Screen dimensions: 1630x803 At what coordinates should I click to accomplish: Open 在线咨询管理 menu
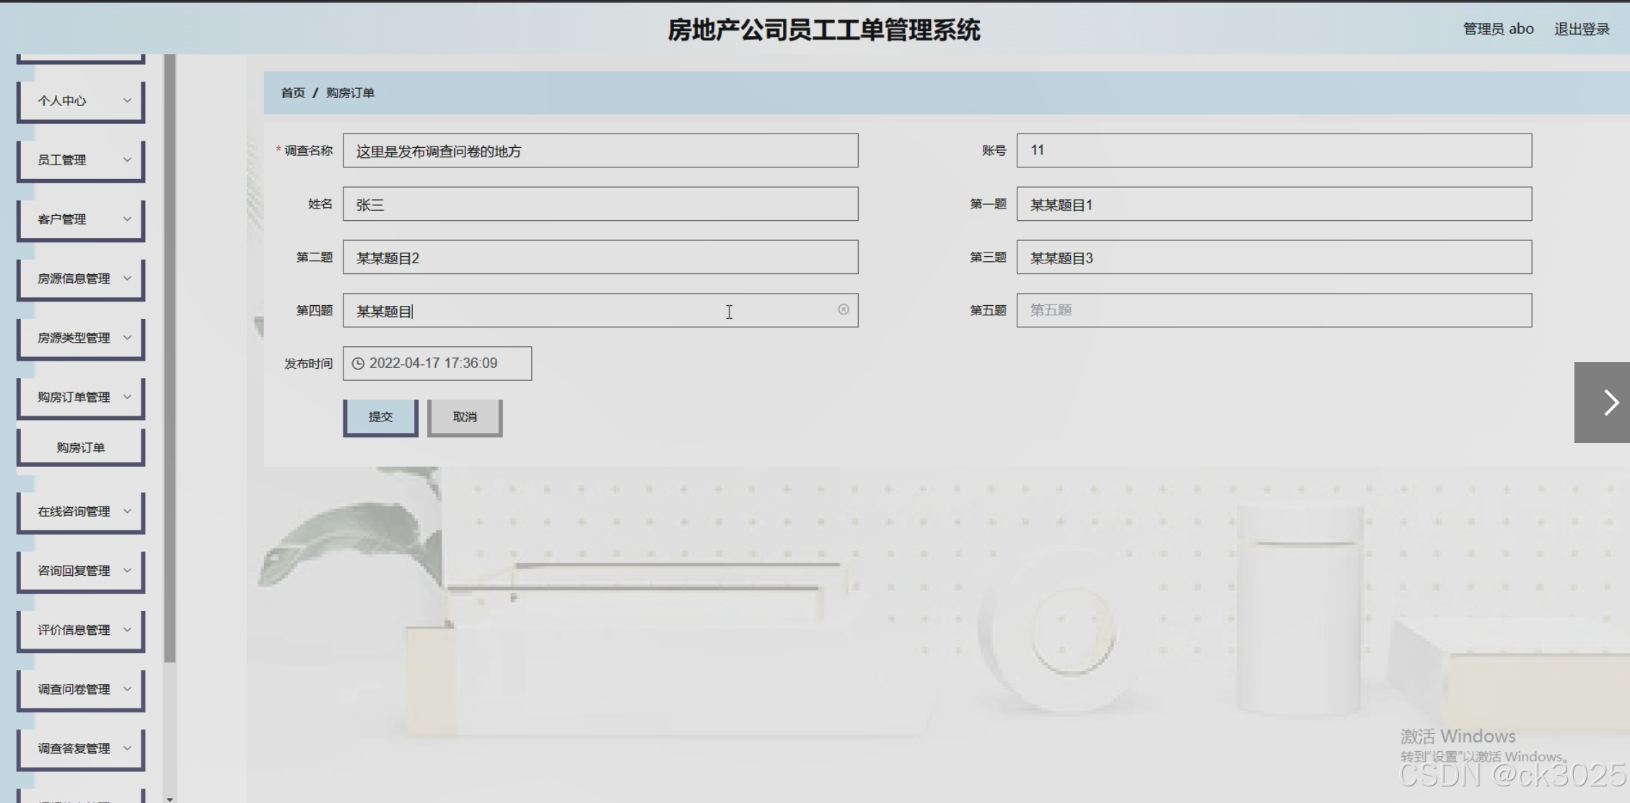tap(80, 512)
